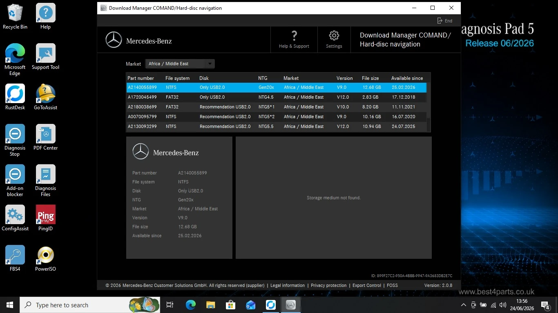Select row with part number A2140055899
The height and width of the screenshot is (313, 558).
276,87
